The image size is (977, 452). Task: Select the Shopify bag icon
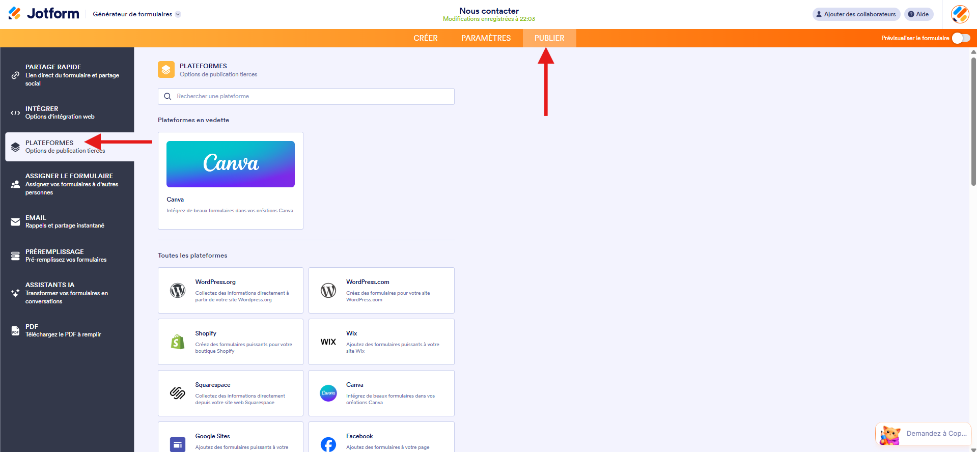point(178,342)
